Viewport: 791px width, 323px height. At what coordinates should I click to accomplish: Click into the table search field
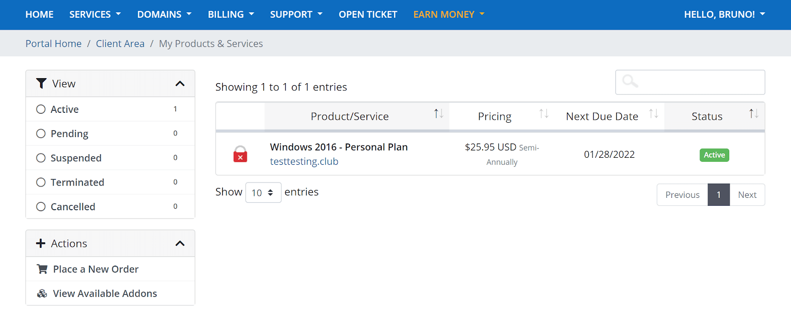697,82
